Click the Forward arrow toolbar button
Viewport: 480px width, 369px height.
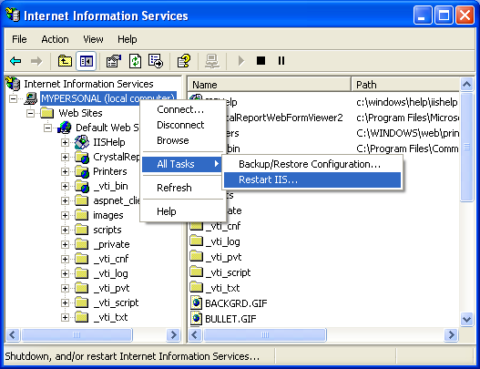tap(36, 61)
